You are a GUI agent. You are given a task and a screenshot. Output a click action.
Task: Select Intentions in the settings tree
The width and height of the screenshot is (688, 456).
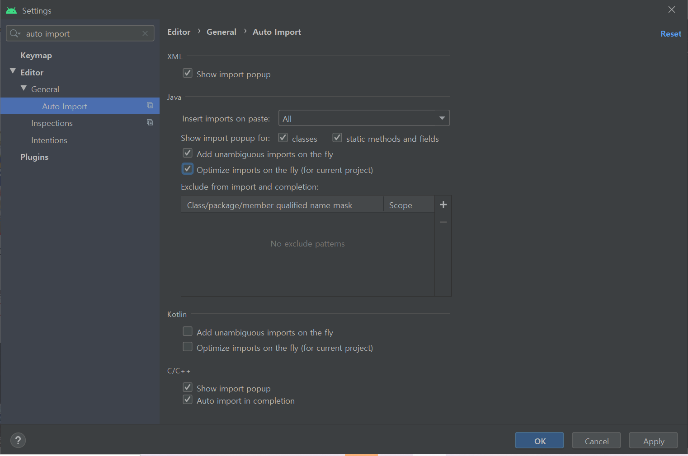49,140
